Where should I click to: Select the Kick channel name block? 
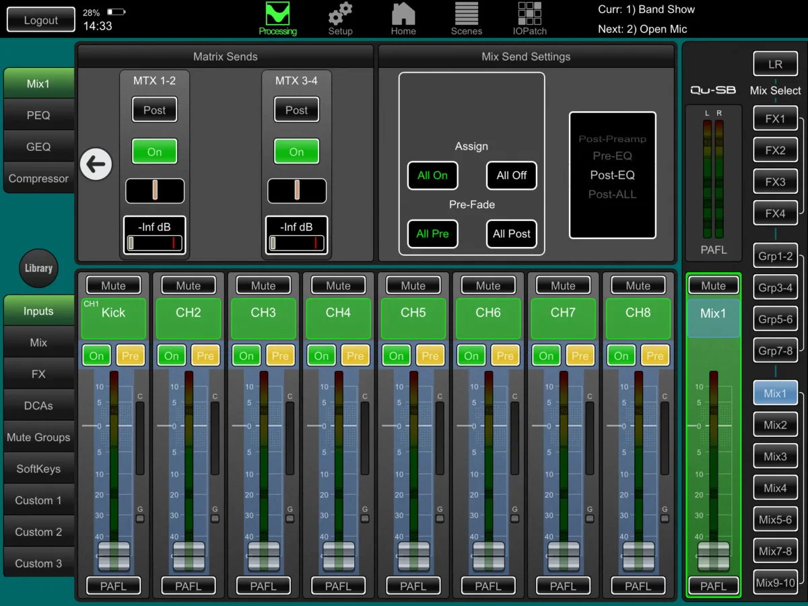113,318
